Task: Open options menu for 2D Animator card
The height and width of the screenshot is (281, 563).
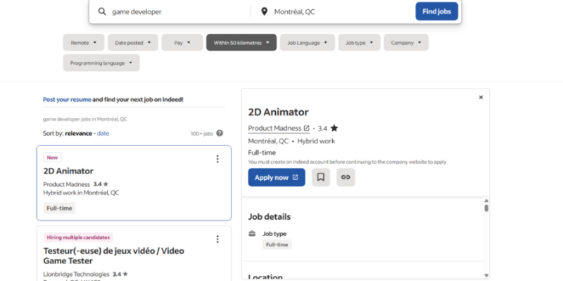Action: pos(217,159)
